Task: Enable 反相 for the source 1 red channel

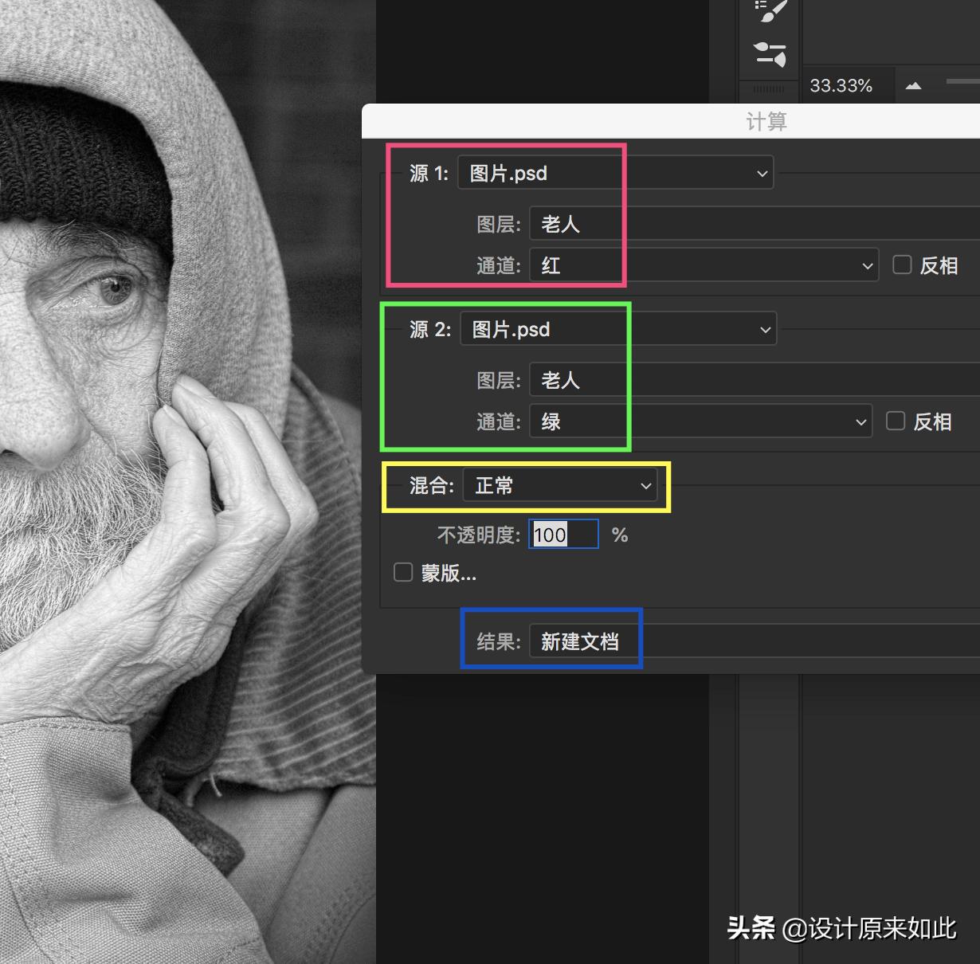Action: tap(902, 265)
